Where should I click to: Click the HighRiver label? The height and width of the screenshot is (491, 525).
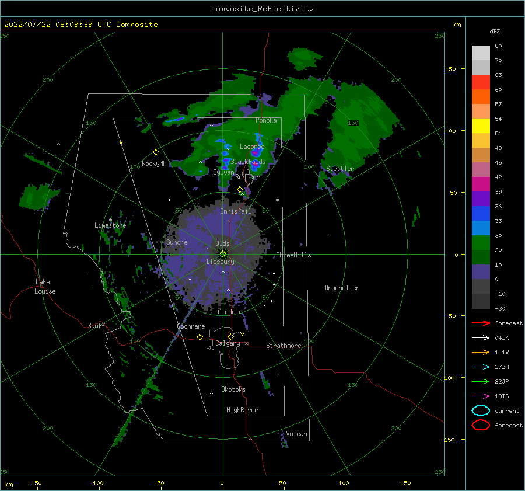click(x=242, y=410)
